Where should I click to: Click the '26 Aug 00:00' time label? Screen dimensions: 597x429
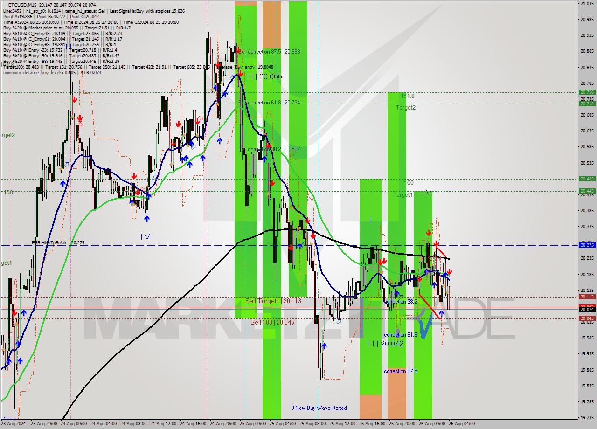click(x=432, y=424)
